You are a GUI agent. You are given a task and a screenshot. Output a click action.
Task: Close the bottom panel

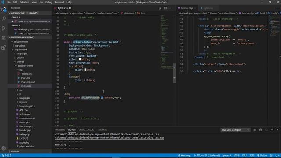click(x=277, y=130)
